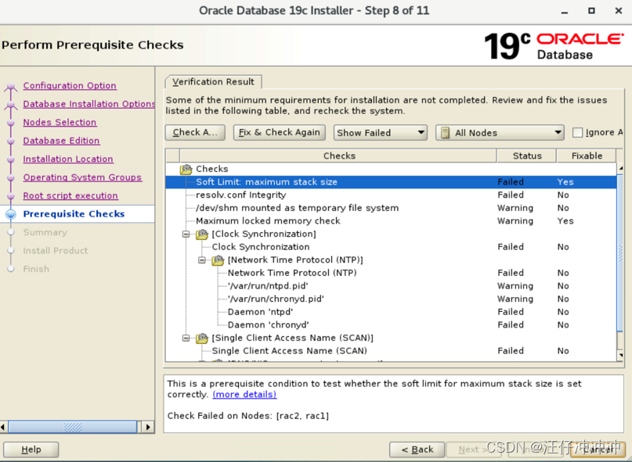
Task: Click the Status column header
Action: tap(527, 156)
